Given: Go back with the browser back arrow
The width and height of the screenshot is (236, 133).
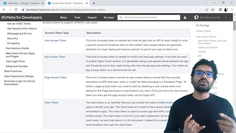Looking at the screenshot, I should 4,10.
